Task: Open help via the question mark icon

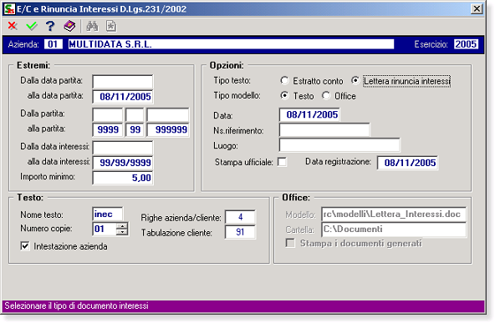Action: 50,26
